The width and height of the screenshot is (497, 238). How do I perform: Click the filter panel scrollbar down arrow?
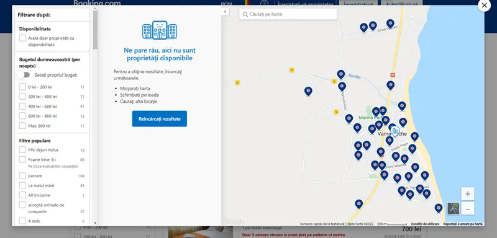tap(95, 223)
